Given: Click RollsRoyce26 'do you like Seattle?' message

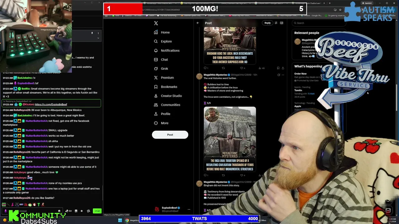Looking at the screenshot, I should [29, 198].
